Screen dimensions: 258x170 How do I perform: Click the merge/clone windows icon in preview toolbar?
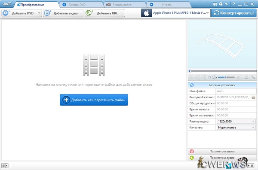240,77
